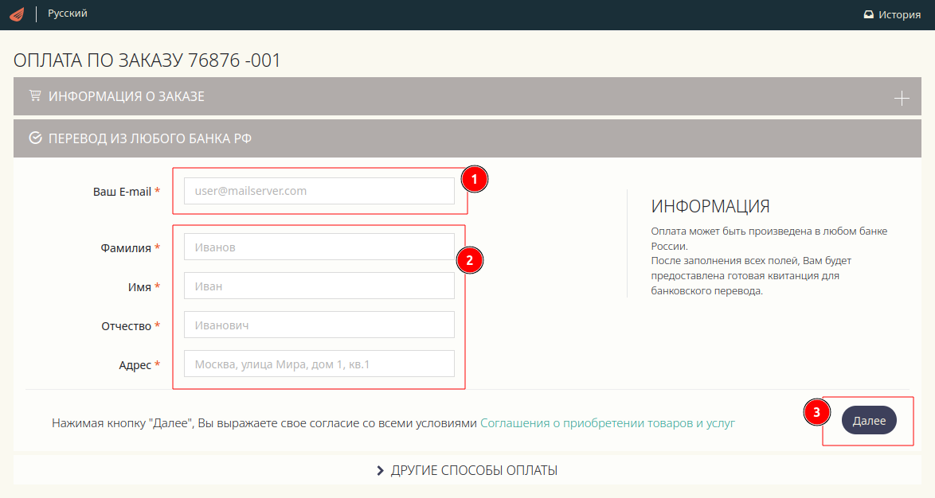Viewport: 935px width, 498px height.
Task: Click the red number 1 badge
Action: coord(474,180)
